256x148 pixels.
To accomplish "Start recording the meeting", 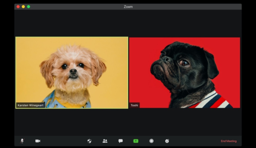I will tap(151, 141).
